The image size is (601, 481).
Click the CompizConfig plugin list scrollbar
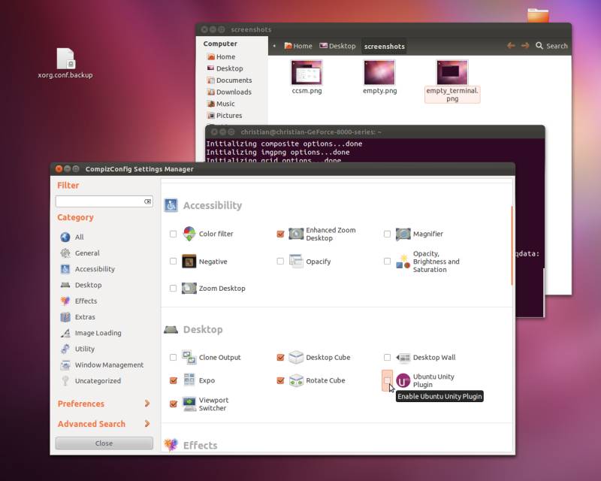click(512, 246)
